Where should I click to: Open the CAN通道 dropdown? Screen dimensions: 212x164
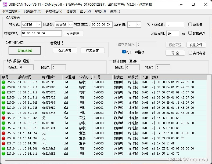(x=134, y=25)
